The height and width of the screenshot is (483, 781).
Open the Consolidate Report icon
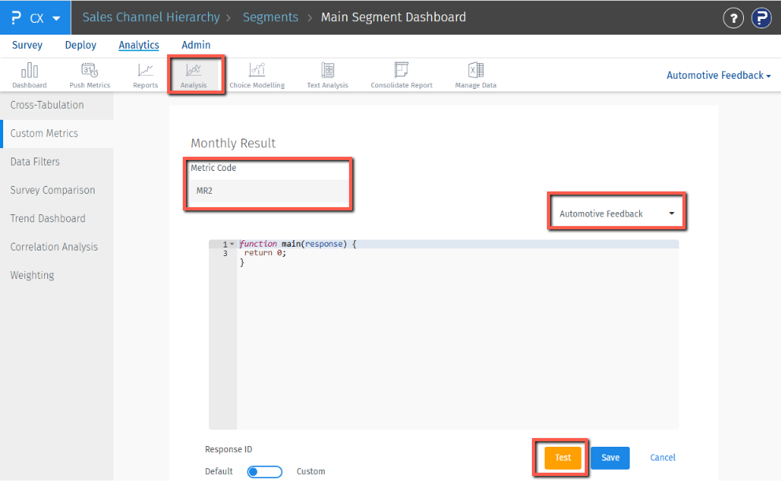401,75
